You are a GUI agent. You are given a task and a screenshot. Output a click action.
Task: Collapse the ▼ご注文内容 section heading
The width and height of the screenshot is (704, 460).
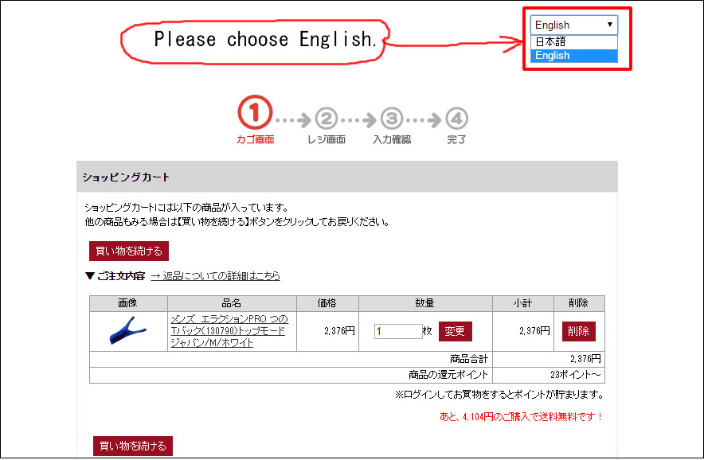[115, 276]
